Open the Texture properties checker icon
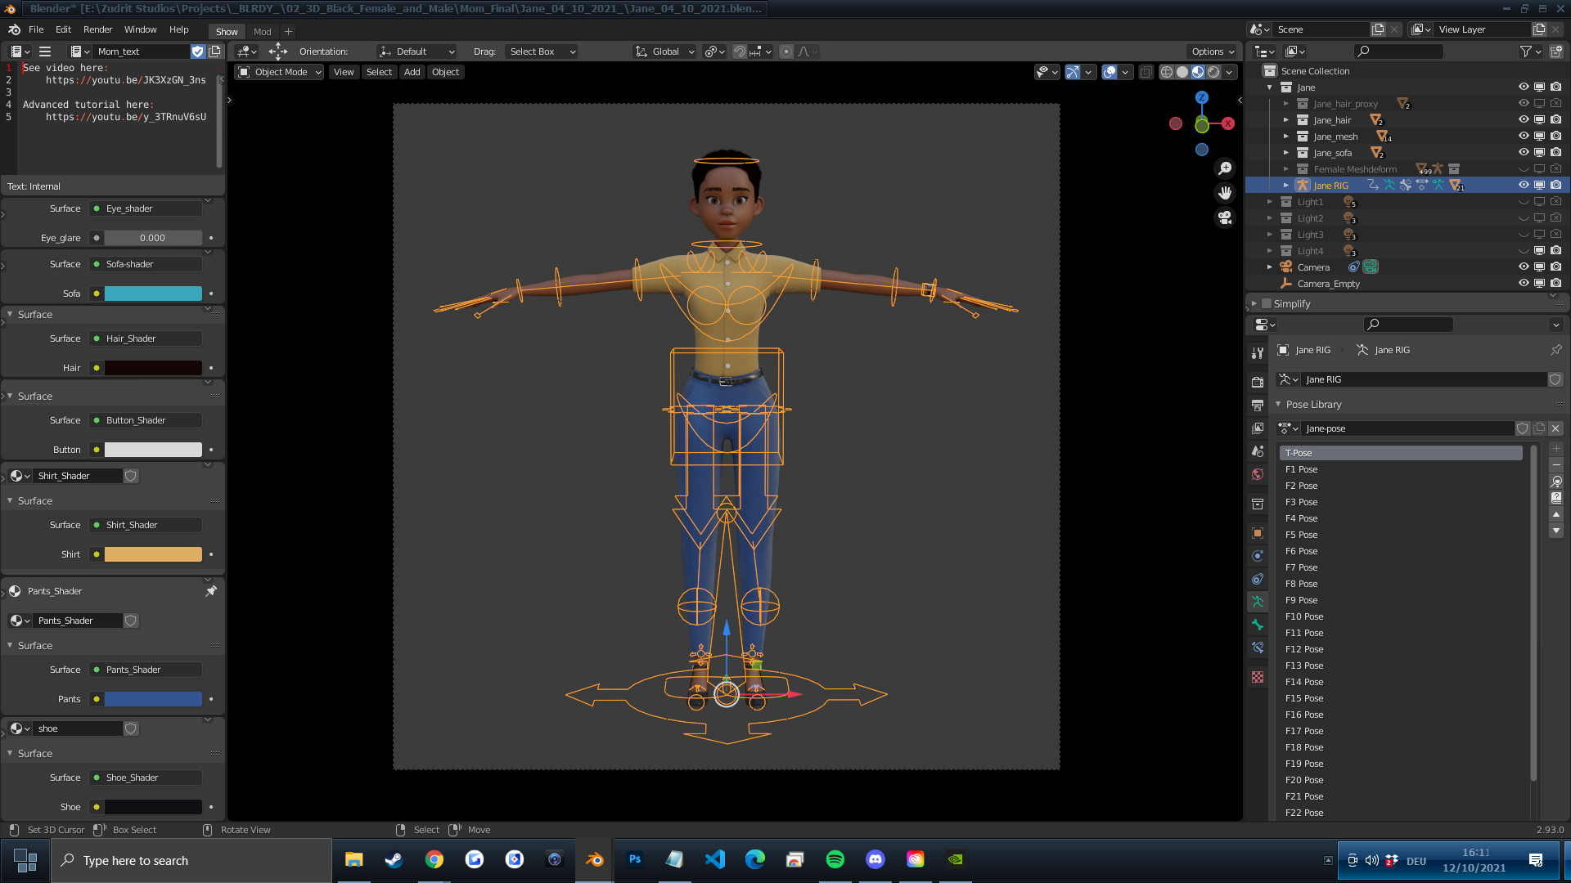This screenshot has height=883, width=1571. pyautogui.click(x=1258, y=677)
